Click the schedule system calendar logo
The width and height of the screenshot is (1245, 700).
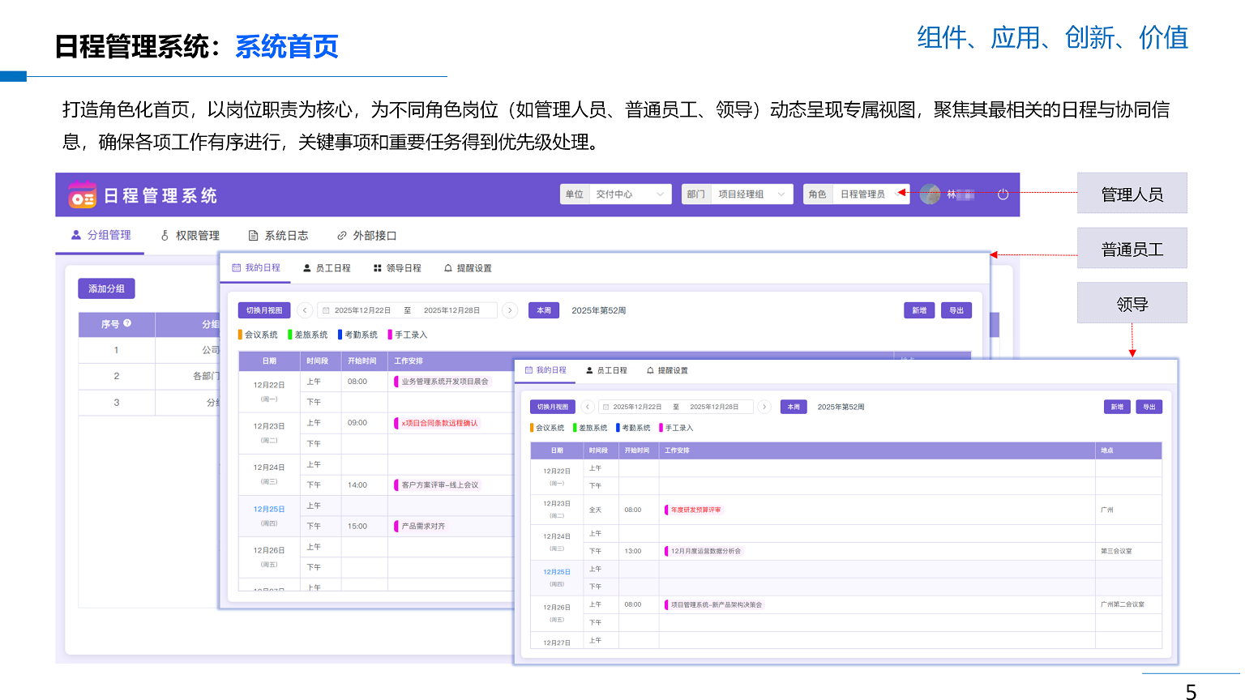82,195
